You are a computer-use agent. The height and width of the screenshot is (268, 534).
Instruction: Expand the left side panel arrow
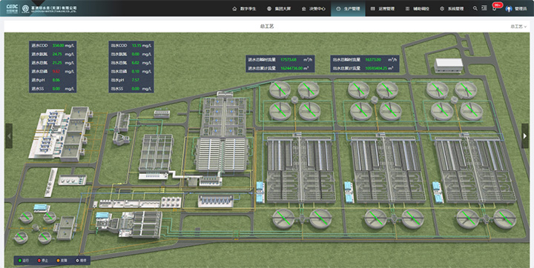[x=9, y=136]
